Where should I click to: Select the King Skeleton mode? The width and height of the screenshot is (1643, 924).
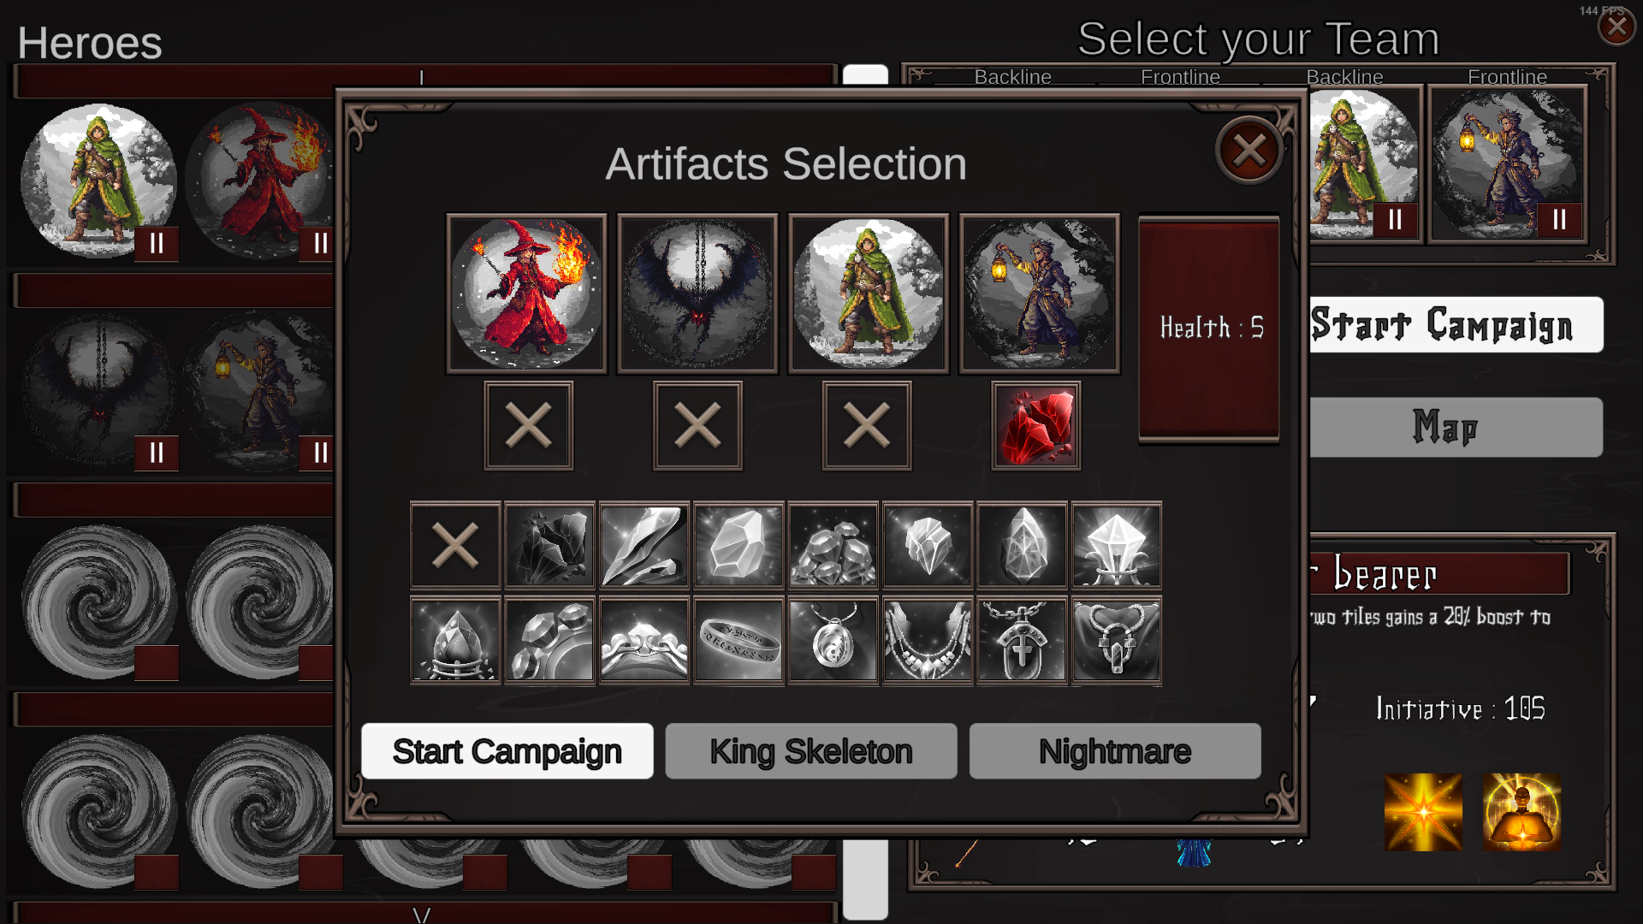[811, 751]
